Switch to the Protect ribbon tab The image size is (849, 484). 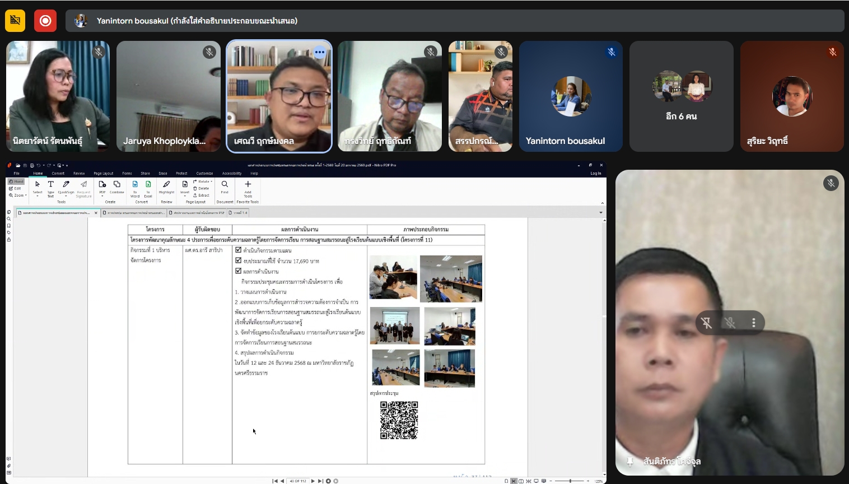[x=181, y=173]
